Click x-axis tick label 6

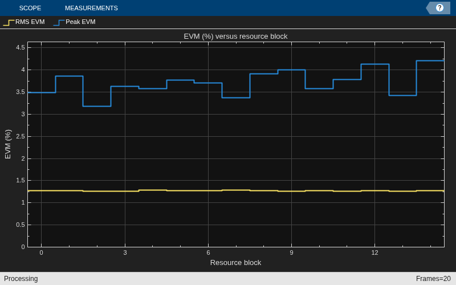pos(208,253)
